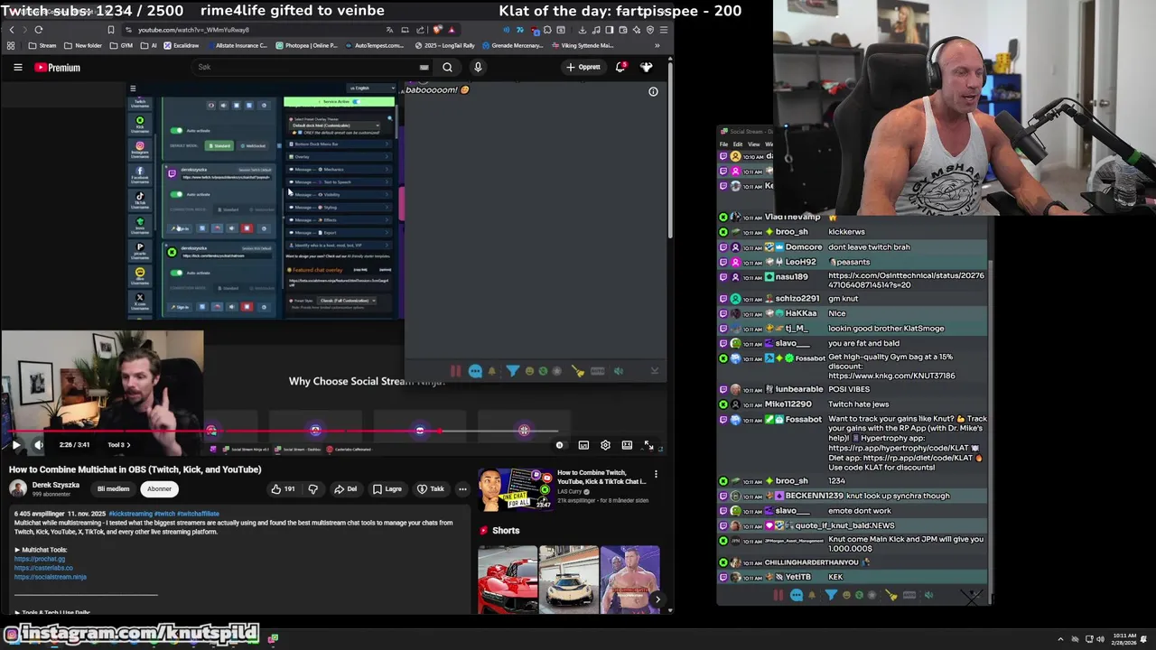Open options menu for the suggested LAS Curry video
Screen dimensions: 1156x650
[x=656, y=474]
